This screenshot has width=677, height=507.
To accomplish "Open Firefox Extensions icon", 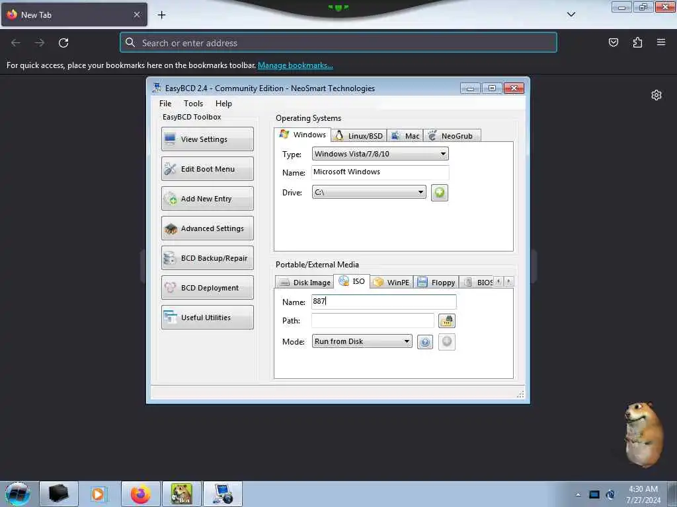I will click(x=637, y=42).
